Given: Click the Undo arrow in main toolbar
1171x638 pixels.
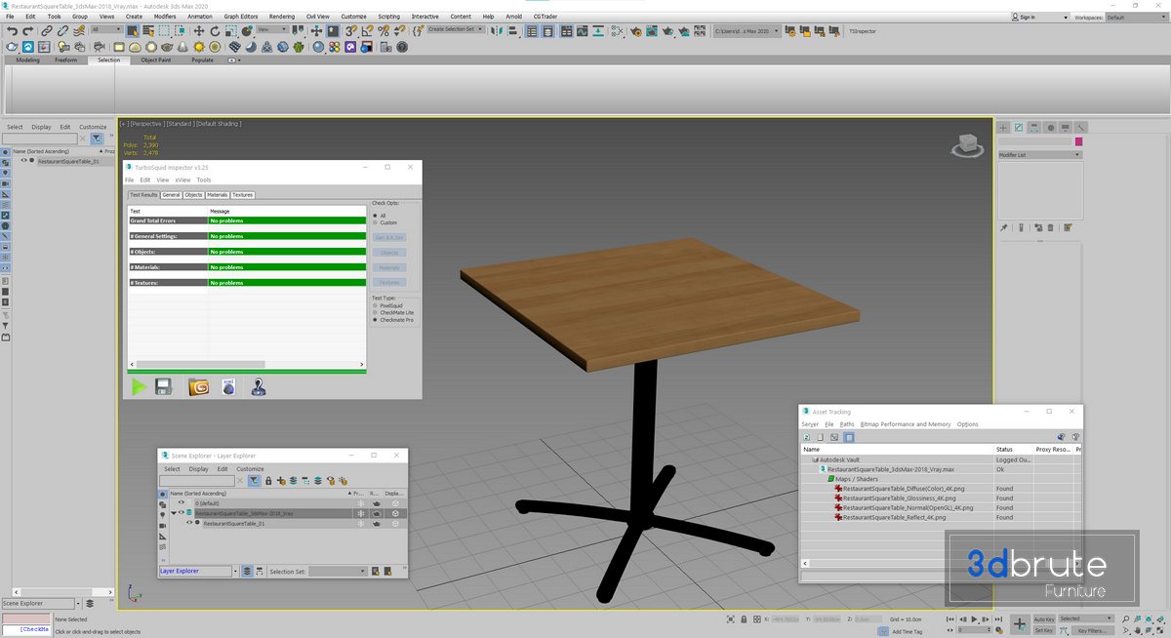Looking at the screenshot, I should point(12,31).
